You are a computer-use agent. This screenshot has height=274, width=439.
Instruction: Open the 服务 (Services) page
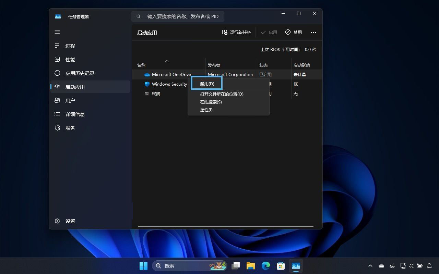pyautogui.click(x=70, y=128)
